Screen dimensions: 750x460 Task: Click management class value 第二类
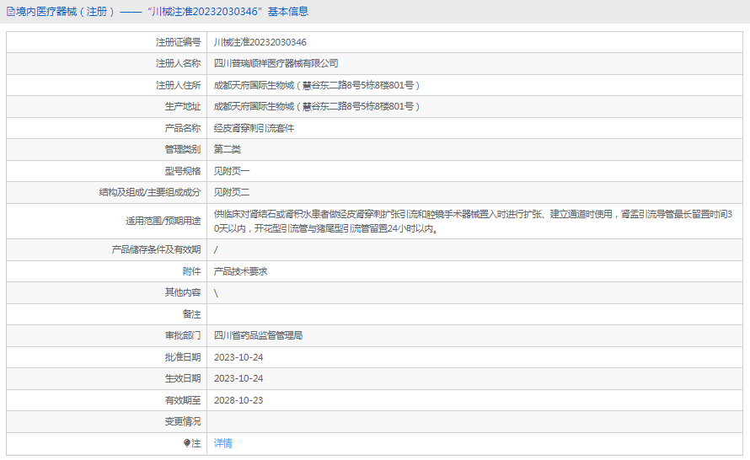[x=228, y=149]
